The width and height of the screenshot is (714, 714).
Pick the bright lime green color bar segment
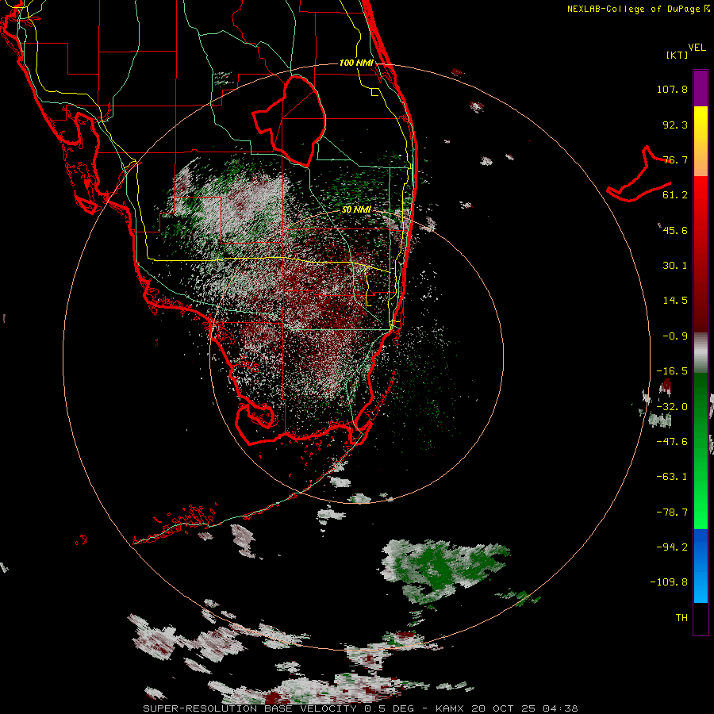(x=701, y=512)
